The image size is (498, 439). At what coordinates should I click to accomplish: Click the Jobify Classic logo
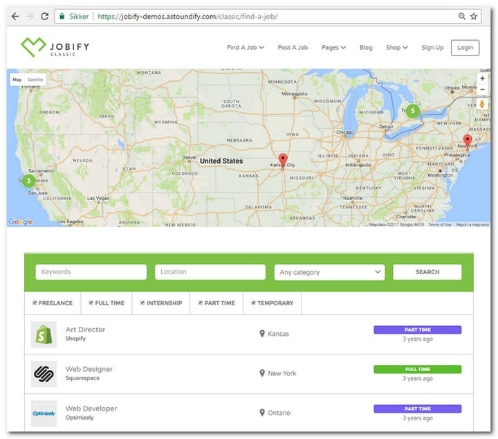[55, 47]
